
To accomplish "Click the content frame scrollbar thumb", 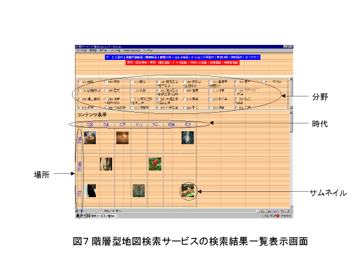I will pos(291,123).
